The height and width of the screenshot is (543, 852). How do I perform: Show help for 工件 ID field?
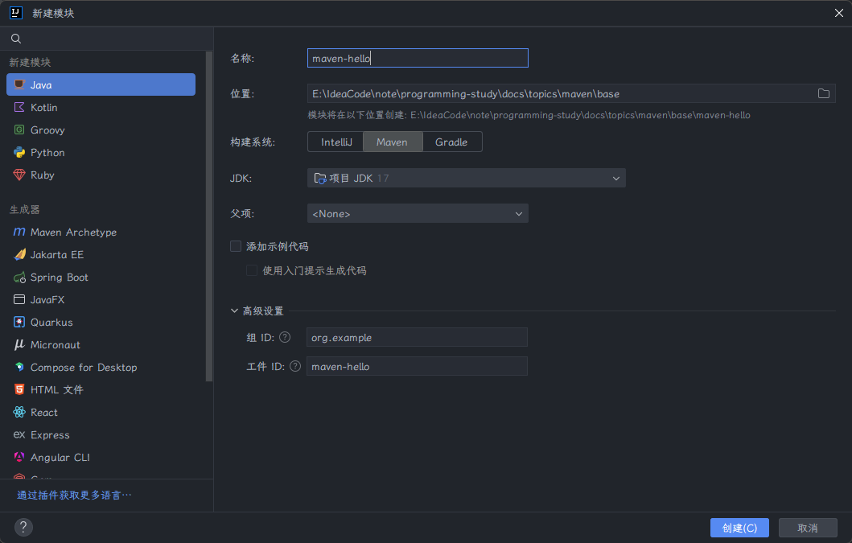pos(295,366)
